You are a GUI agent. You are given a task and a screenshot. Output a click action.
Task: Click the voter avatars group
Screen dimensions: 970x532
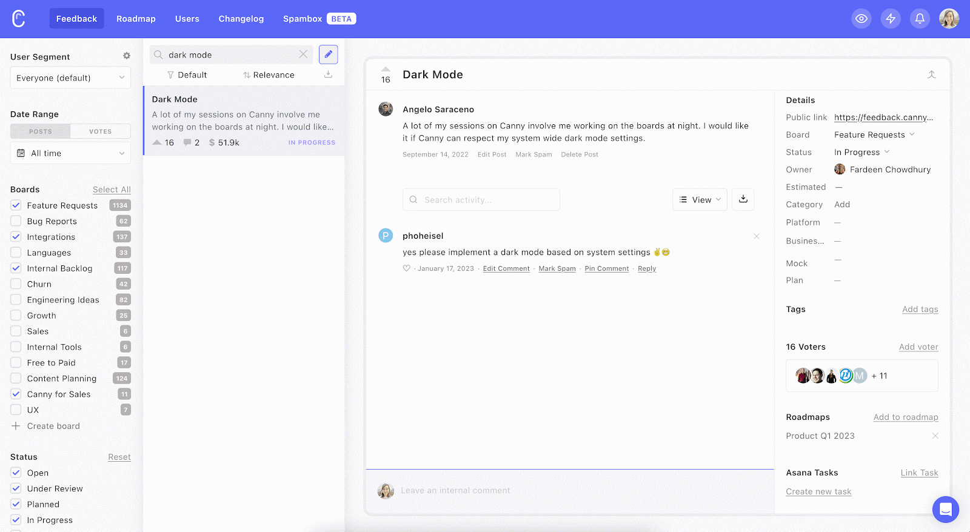click(832, 376)
